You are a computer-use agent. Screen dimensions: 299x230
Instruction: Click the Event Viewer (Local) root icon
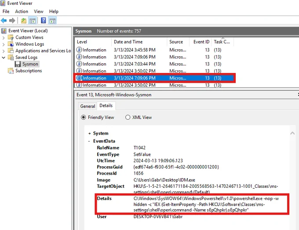point(4,31)
